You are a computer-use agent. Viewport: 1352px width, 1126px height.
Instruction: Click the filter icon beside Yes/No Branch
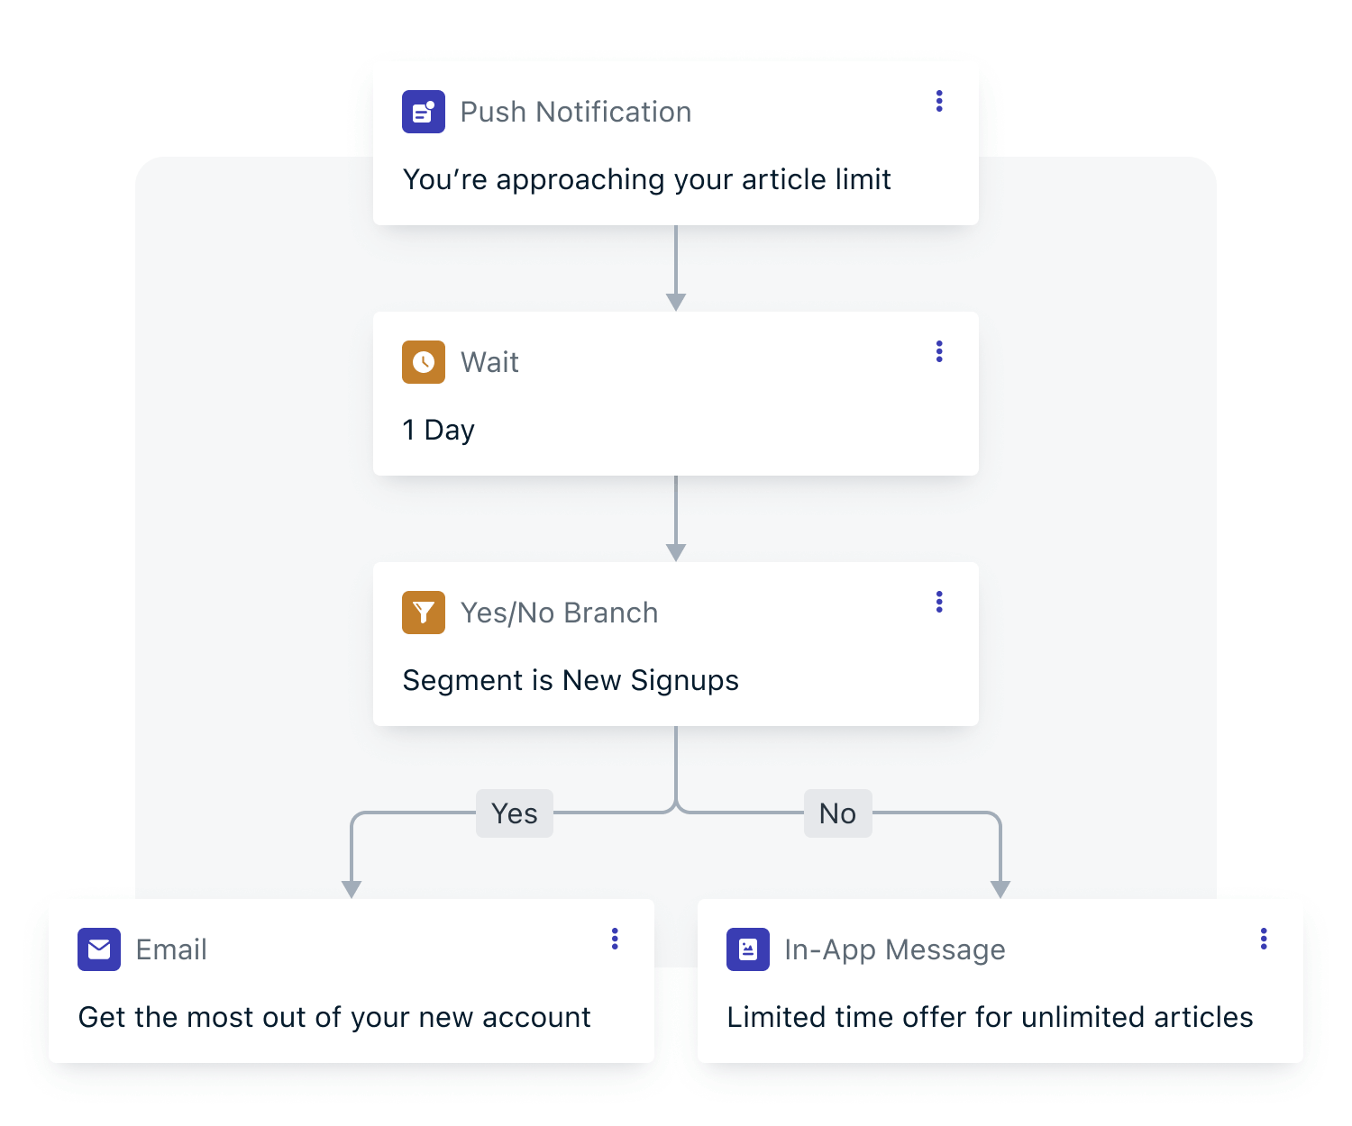(424, 612)
